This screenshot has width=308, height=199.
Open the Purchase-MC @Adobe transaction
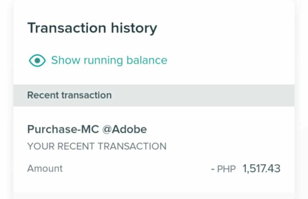point(87,129)
